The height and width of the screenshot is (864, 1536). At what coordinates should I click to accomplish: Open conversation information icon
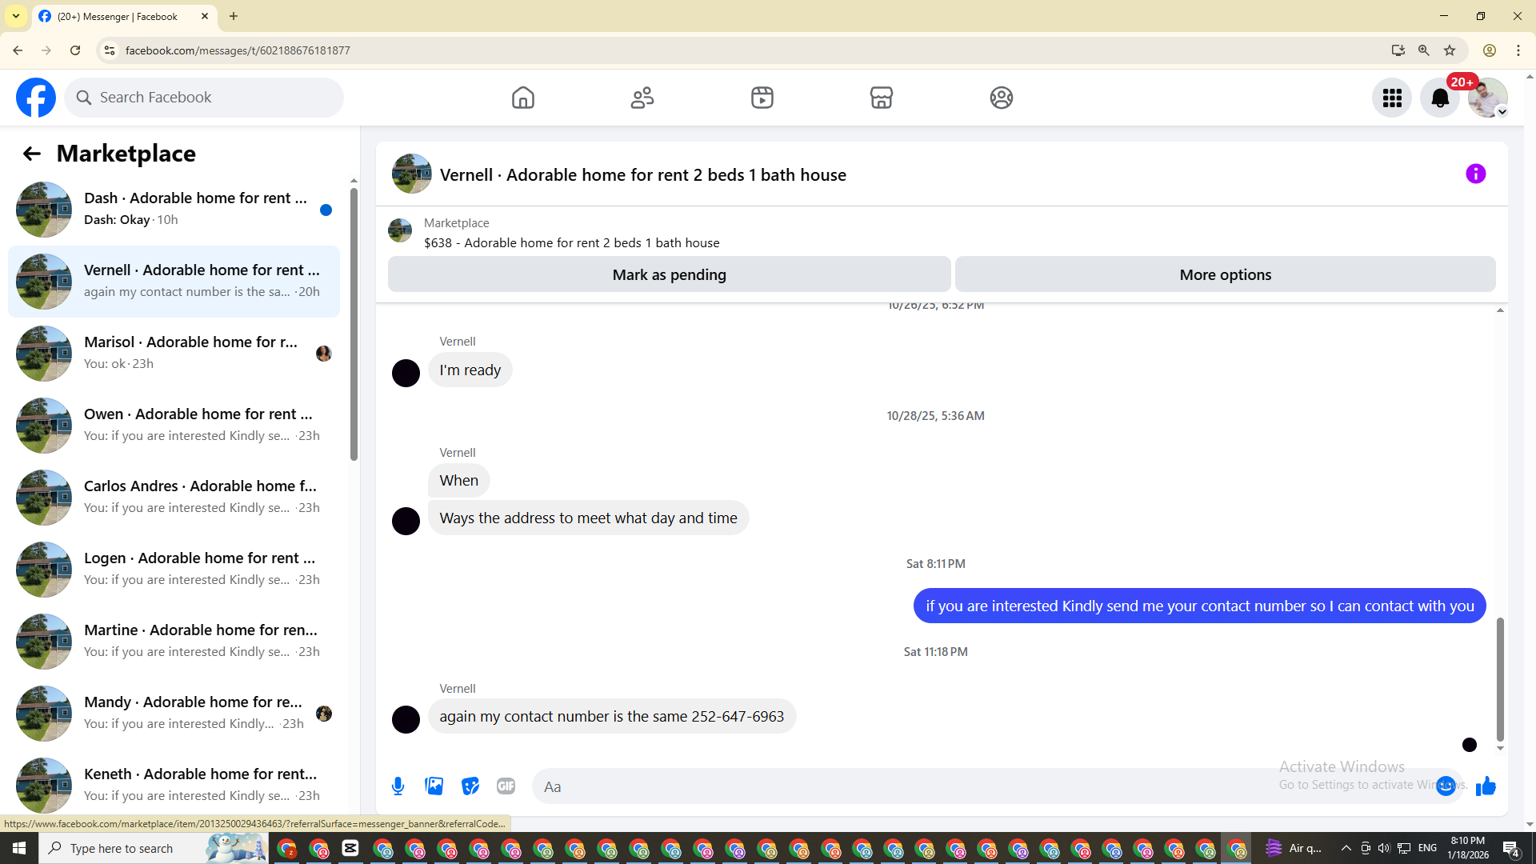[1475, 174]
